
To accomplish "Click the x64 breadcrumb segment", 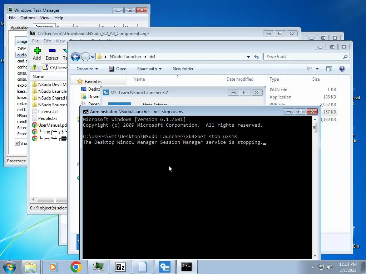I will [x=152, y=57].
